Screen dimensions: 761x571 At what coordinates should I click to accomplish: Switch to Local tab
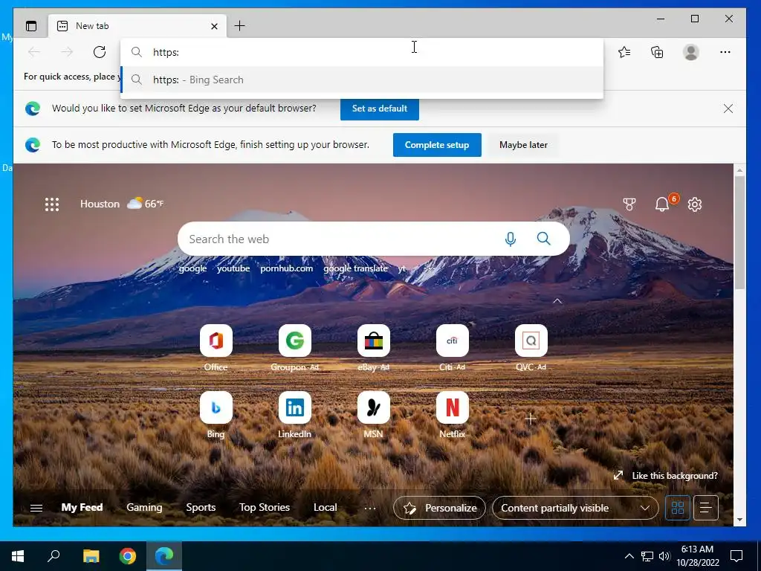[x=326, y=507]
